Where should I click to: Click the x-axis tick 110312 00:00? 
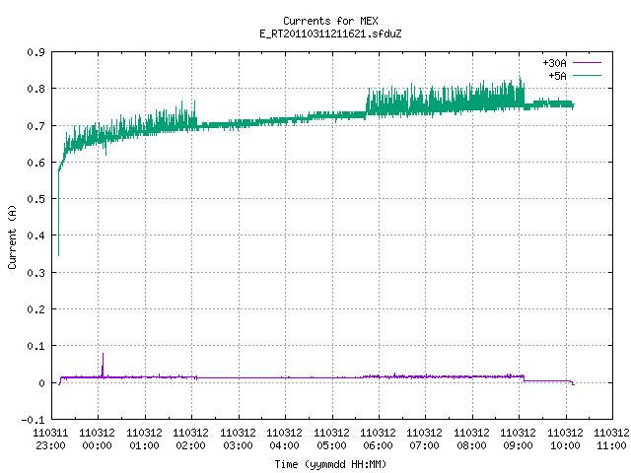pyautogui.click(x=97, y=439)
